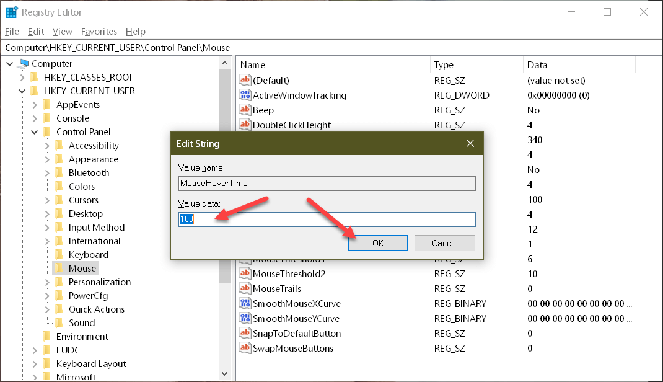Image resolution: width=663 pixels, height=382 pixels.
Task: Open the View menu
Action: pos(62,31)
